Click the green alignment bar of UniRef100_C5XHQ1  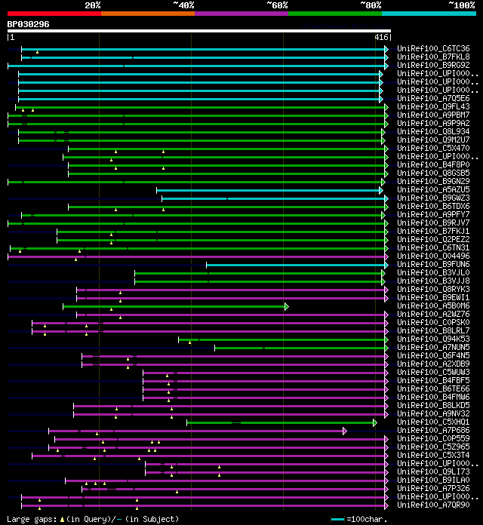click(x=280, y=423)
